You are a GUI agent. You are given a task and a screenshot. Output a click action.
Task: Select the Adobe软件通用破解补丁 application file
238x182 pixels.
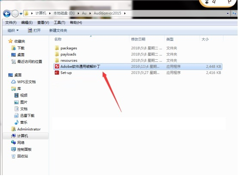pos(138,67)
